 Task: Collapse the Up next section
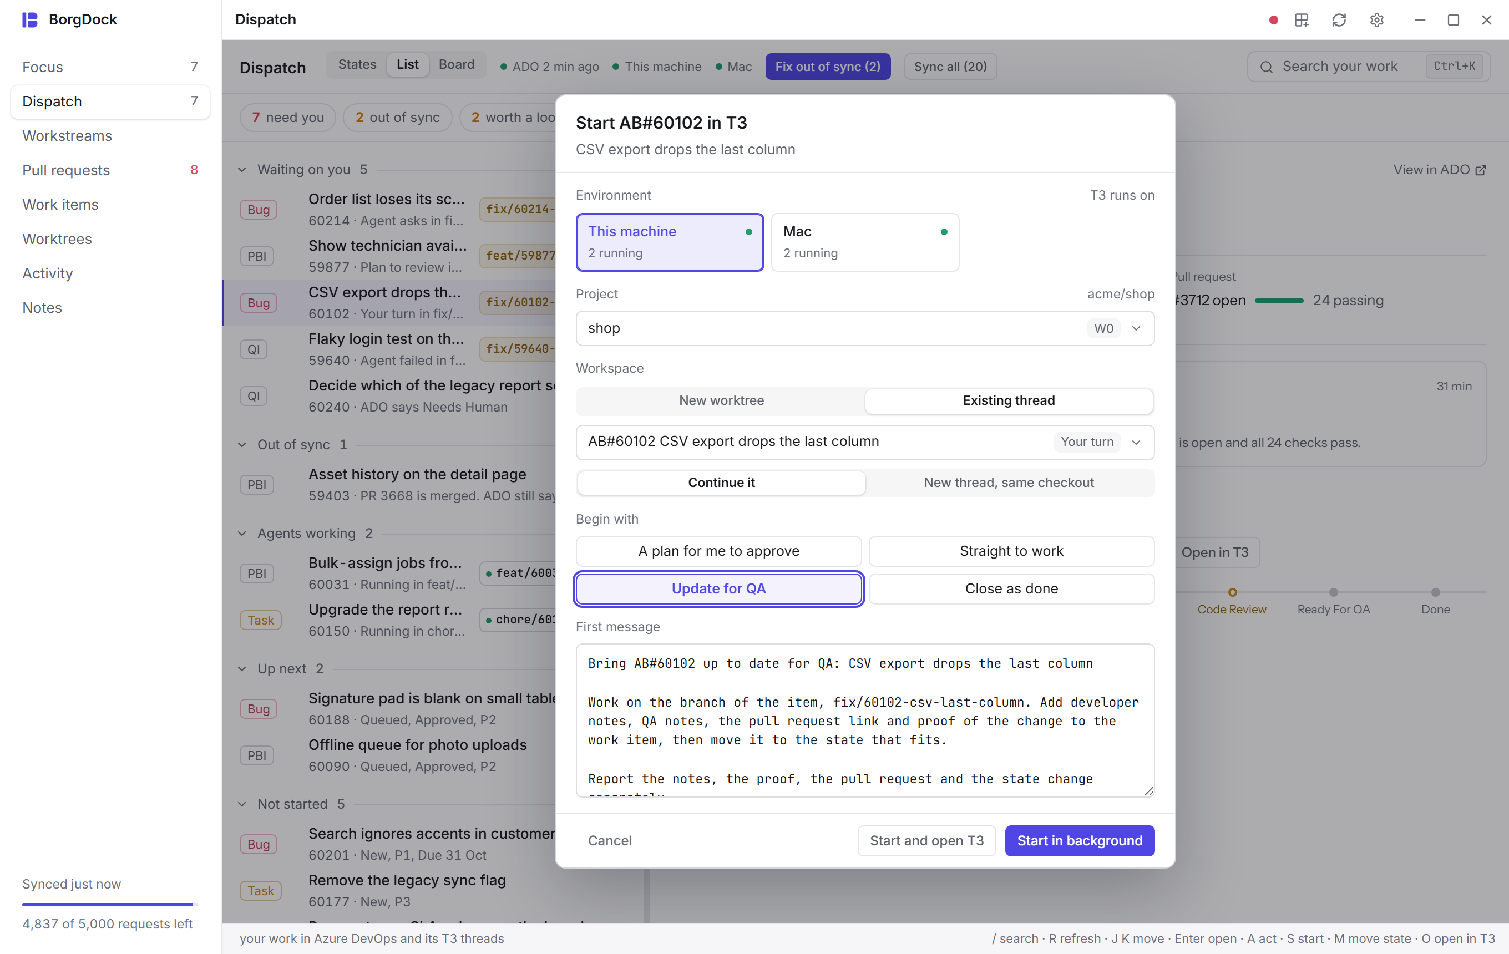click(242, 669)
